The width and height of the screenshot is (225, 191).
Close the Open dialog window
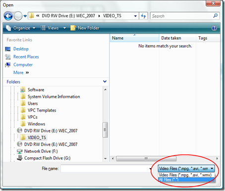(213, 3)
